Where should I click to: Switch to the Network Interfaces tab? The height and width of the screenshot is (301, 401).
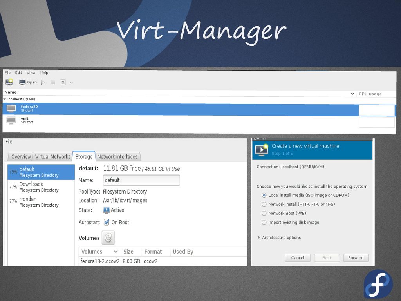click(x=117, y=157)
